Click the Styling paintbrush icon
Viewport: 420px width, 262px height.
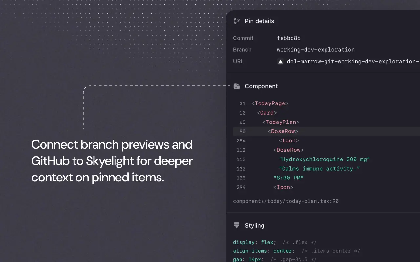click(x=236, y=225)
